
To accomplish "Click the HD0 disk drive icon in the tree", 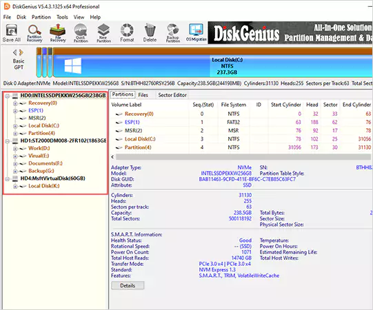I will coord(15,96).
